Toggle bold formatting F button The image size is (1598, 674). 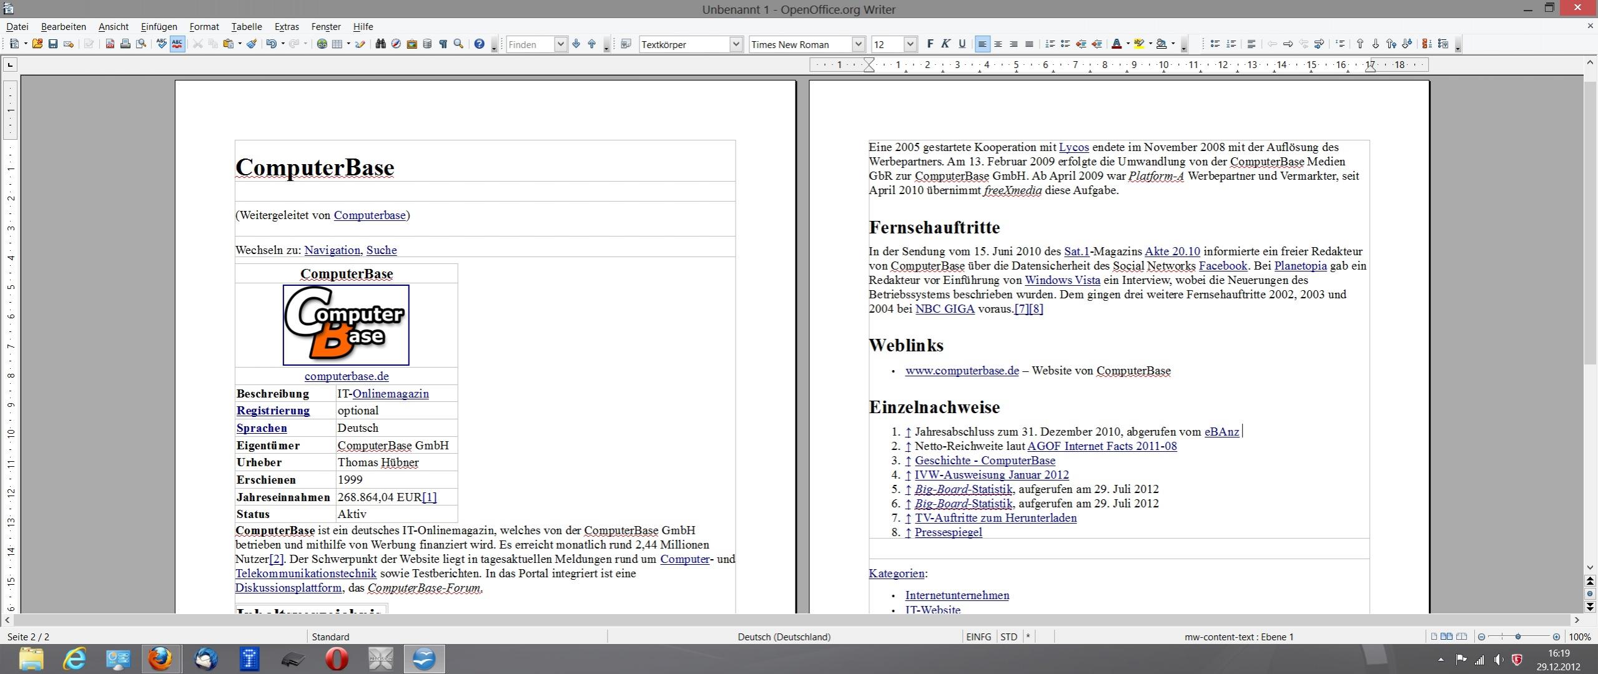coord(930,44)
